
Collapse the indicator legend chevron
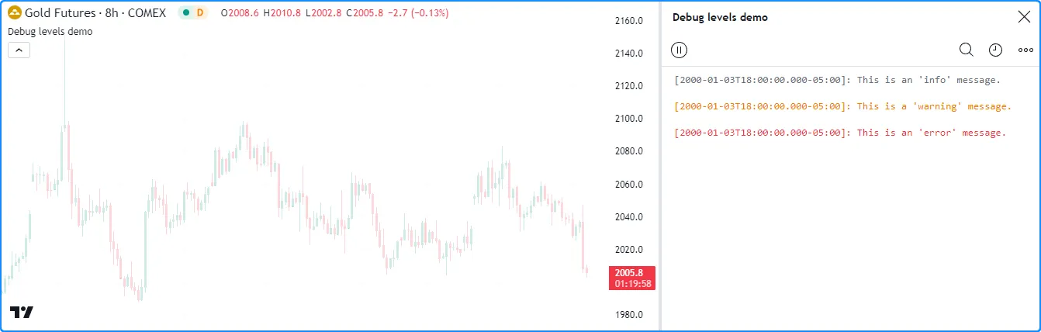(19, 50)
